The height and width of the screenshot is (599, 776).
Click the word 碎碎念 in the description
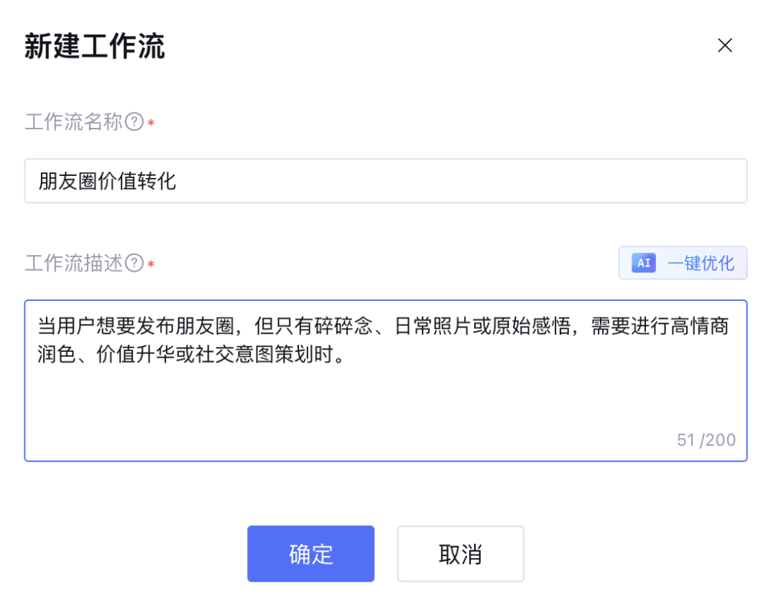[349, 328]
